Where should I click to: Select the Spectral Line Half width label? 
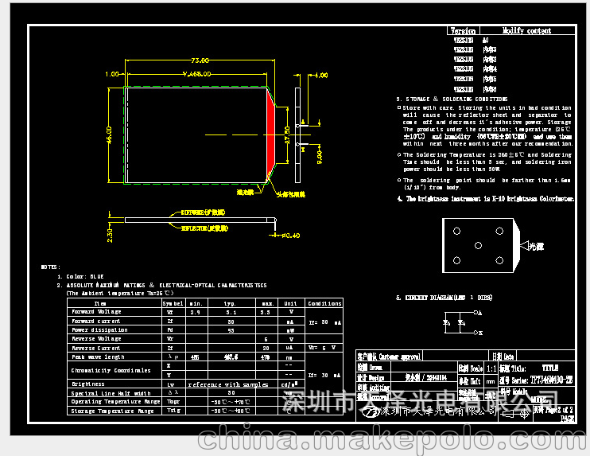111,393
